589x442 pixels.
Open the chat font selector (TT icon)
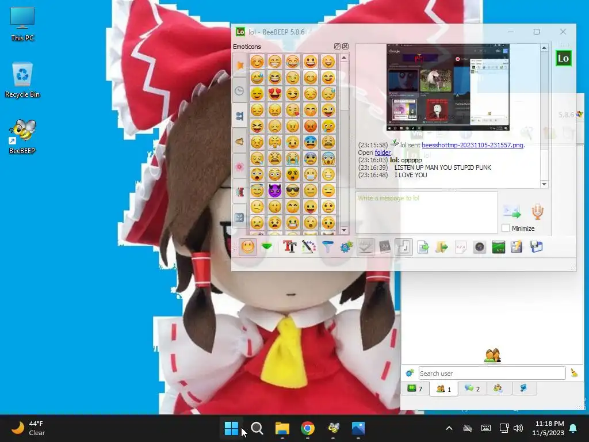pyautogui.click(x=289, y=247)
